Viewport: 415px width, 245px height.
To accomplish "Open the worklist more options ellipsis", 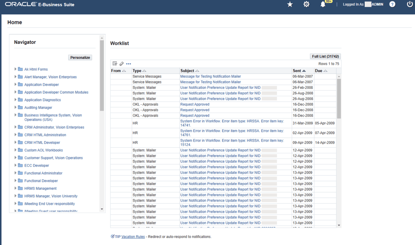I will (129, 64).
